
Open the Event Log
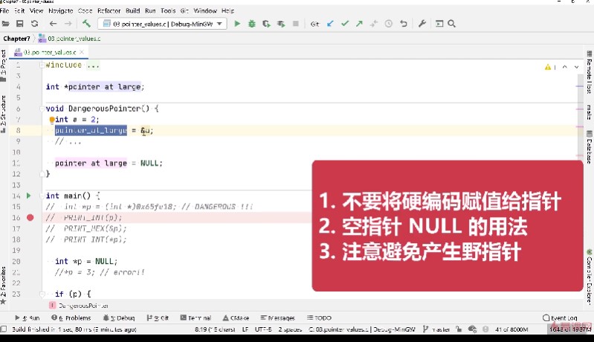point(561,317)
